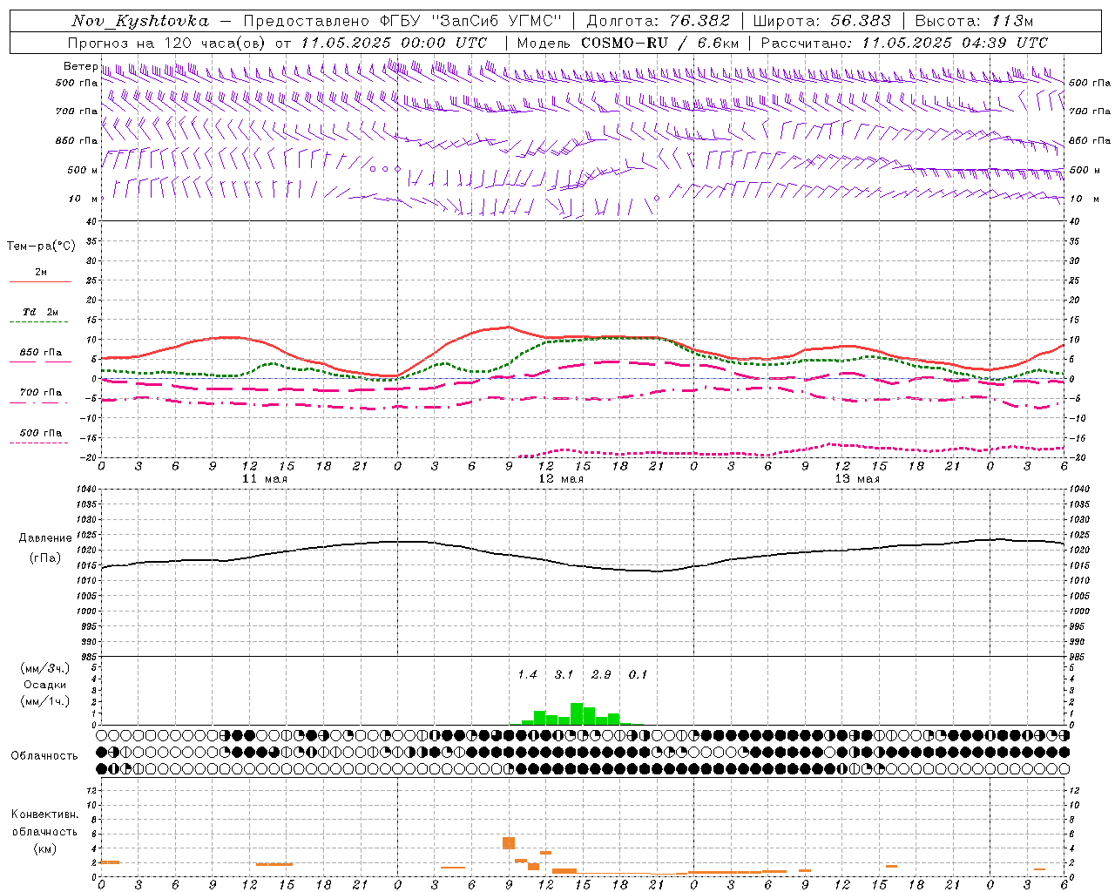The height and width of the screenshot is (892, 1115).
Task: Click the '(км)' convective cloud unit label
Action: point(44,848)
